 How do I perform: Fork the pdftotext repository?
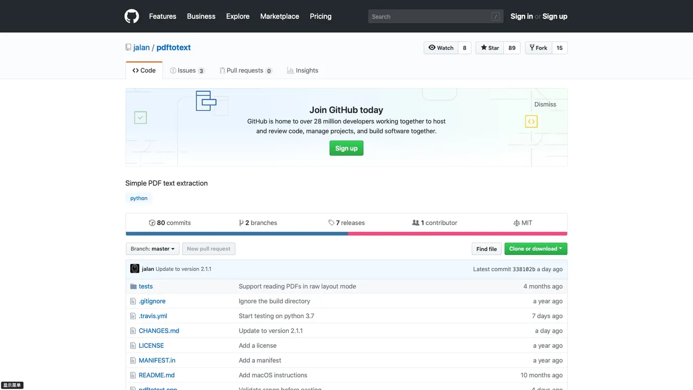(538, 48)
